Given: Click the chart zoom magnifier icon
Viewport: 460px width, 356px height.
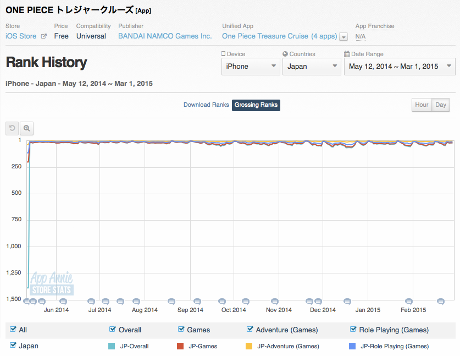Looking at the screenshot, I should tap(27, 128).
